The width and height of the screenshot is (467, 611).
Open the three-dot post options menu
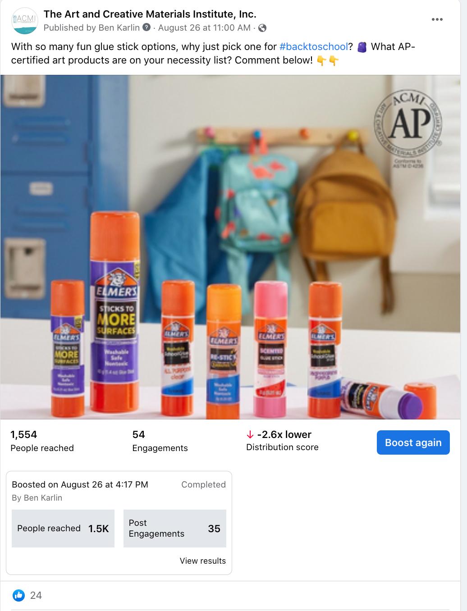pos(437,19)
